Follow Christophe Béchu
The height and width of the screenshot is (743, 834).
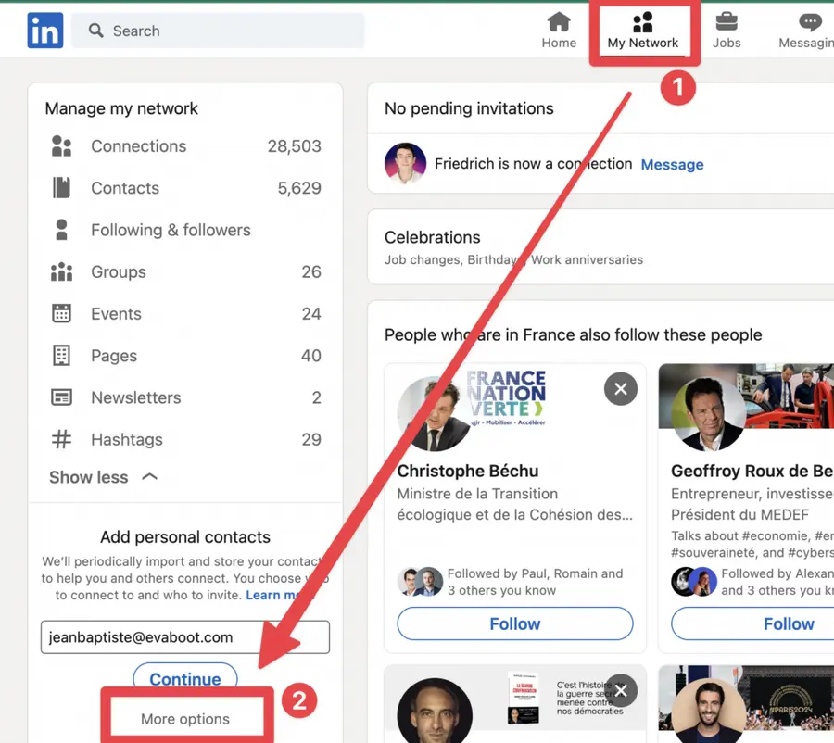click(514, 623)
